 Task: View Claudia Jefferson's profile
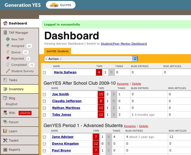67,101
